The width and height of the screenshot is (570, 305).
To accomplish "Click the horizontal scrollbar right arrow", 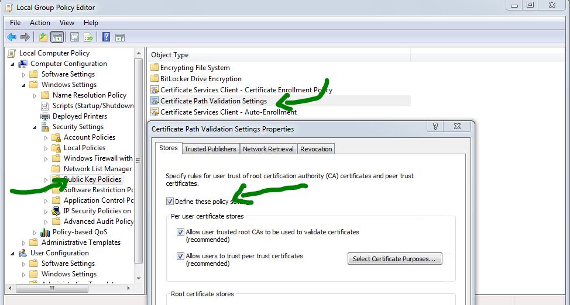I will (128, 288).
